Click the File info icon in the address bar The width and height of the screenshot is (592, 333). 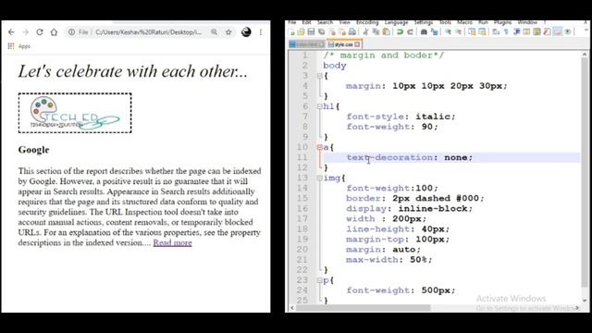tap(71, 32)
